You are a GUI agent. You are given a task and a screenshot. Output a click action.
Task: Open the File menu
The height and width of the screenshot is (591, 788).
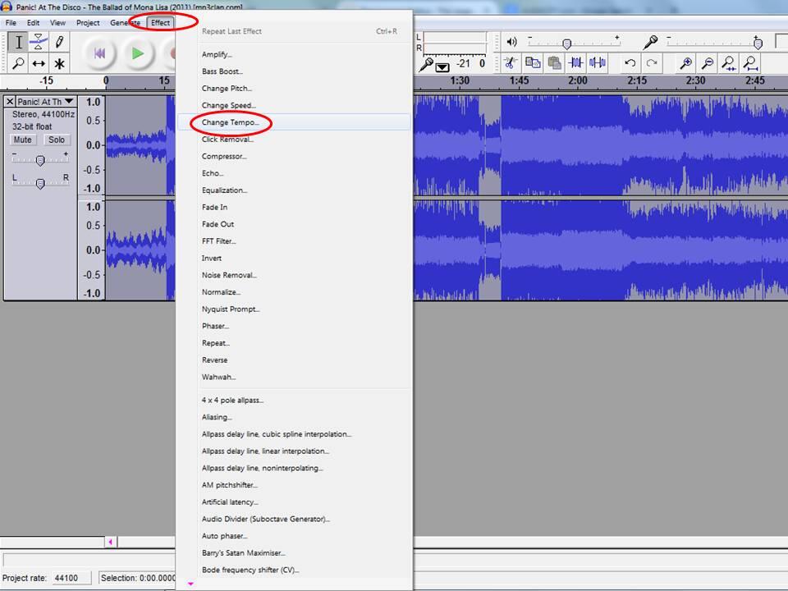11,23
